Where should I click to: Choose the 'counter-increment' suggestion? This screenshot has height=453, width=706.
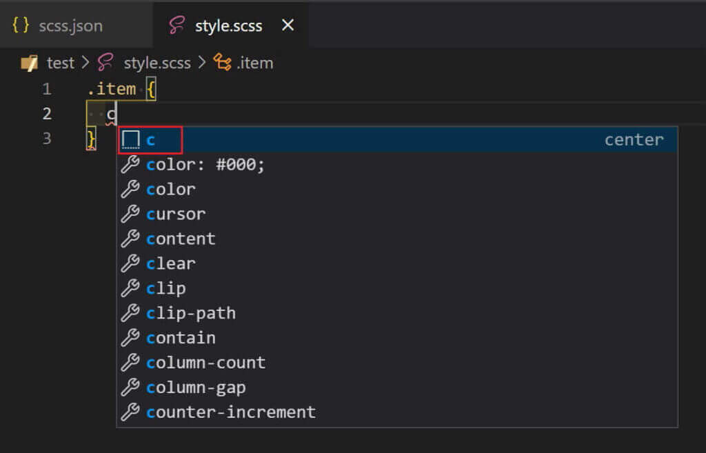(x=397, y=412)
